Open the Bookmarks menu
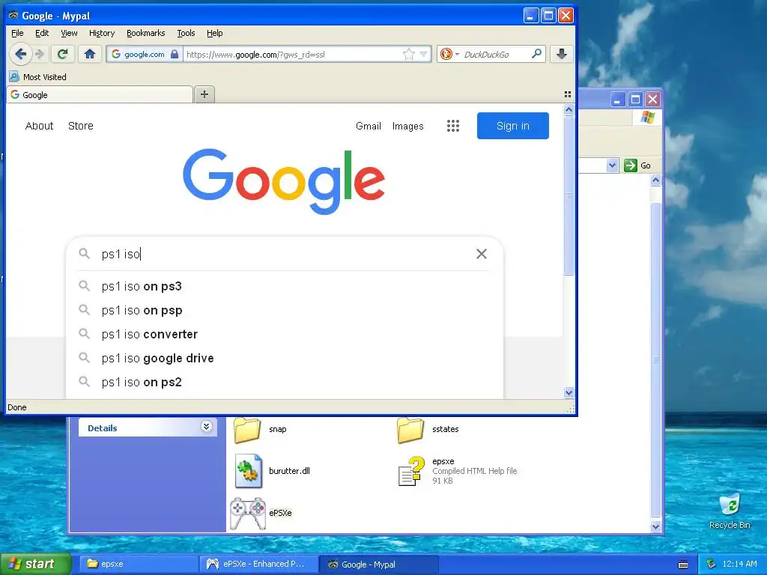This screenshot has height=575, width=767. (x=146, y=33)
